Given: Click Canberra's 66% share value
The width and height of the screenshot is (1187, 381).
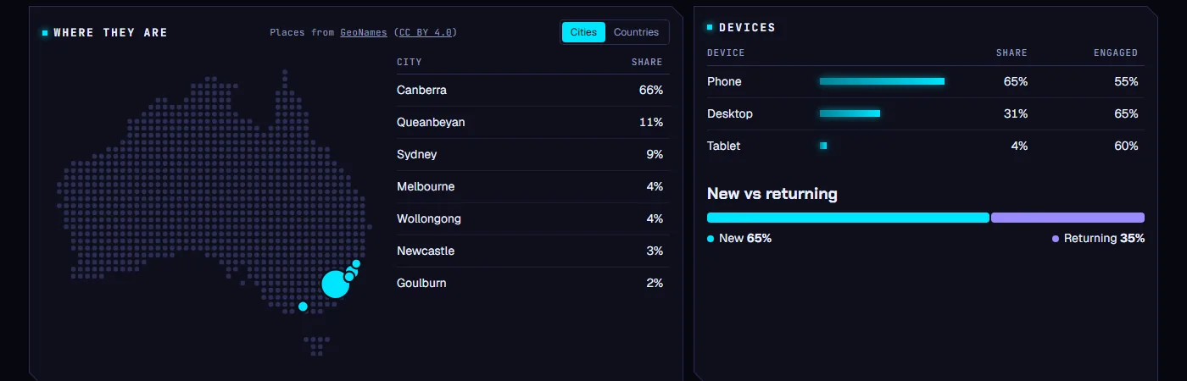Looking at the screenshot, I should (651, 90).
